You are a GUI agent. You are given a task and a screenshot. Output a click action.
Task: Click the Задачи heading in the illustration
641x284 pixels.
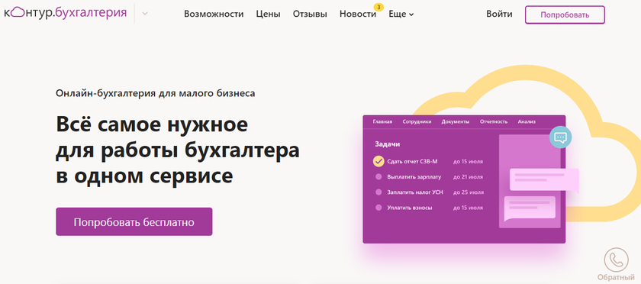[387, 144]
